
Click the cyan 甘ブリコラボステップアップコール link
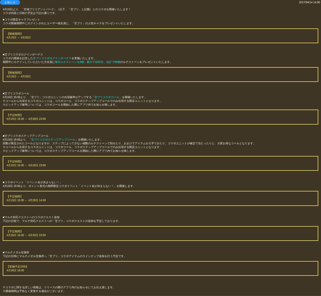coord(53,140)
